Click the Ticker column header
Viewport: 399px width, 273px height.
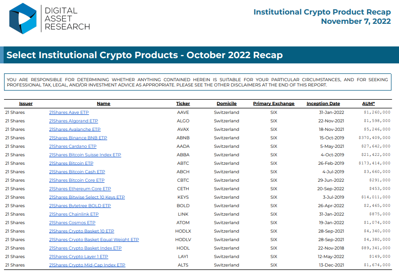tap(183, 104)
